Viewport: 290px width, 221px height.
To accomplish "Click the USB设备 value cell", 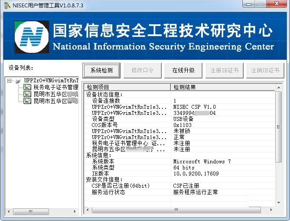I will [183, 119].
